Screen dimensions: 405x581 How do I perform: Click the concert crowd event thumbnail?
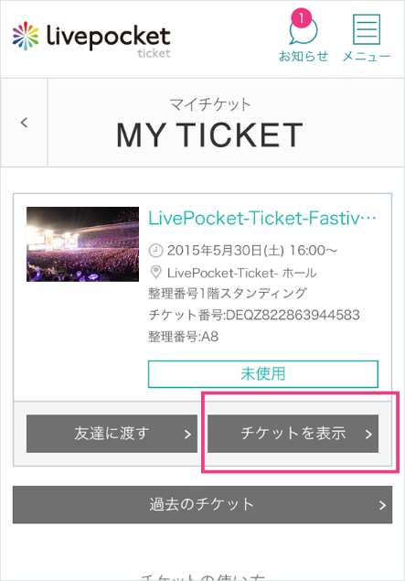tap(82, 244)
